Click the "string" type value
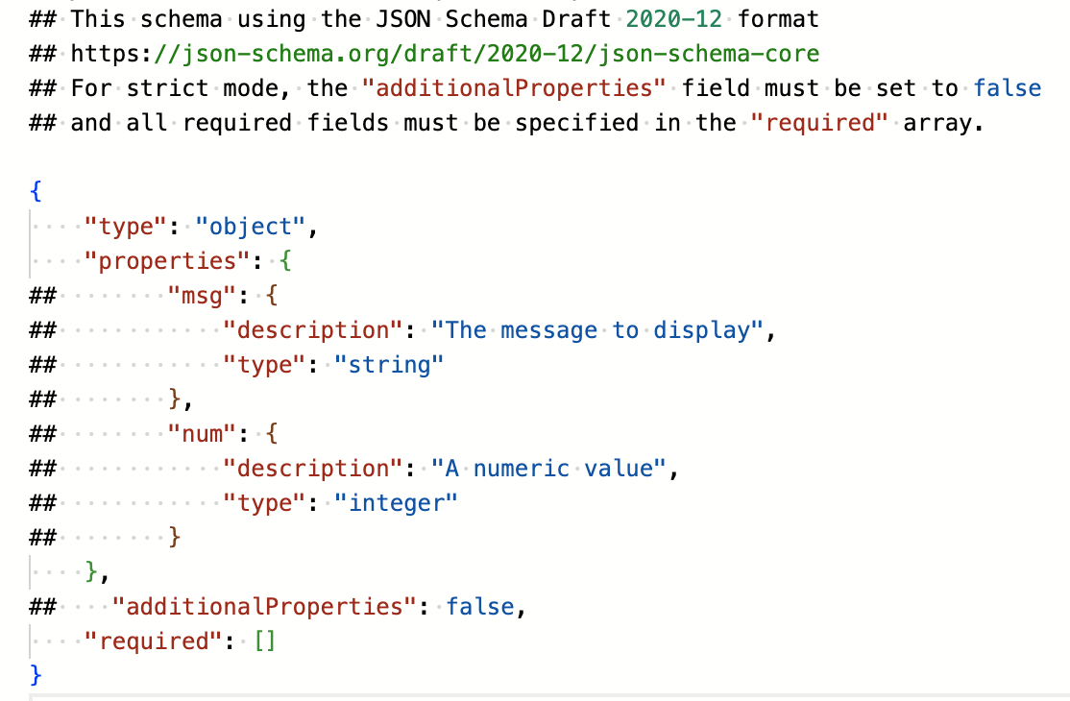This screenshot has width=1070, height=701. pos(389,364)
